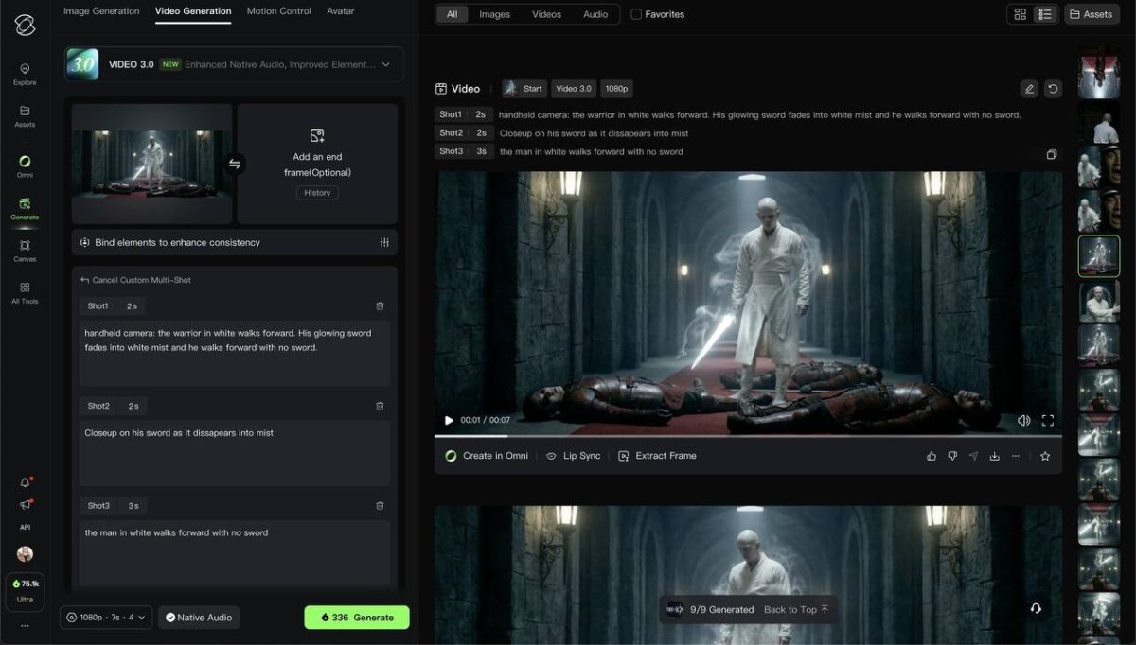The width and height of the screenshot is (1136, 645).
Task: Filter results by the Videos tab
Action: point(546,14)
